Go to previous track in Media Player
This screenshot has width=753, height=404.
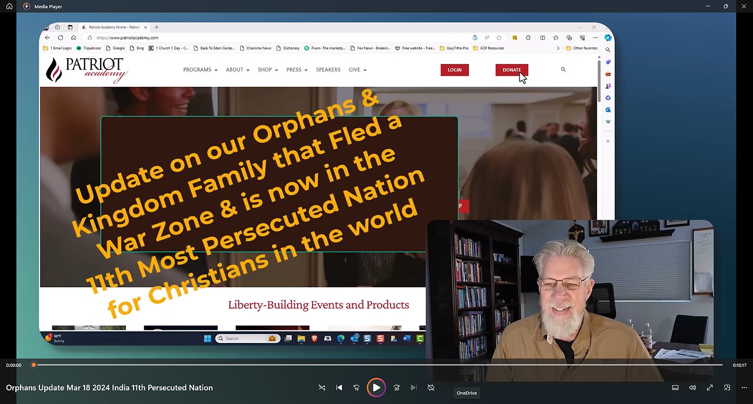coord(339,388)
